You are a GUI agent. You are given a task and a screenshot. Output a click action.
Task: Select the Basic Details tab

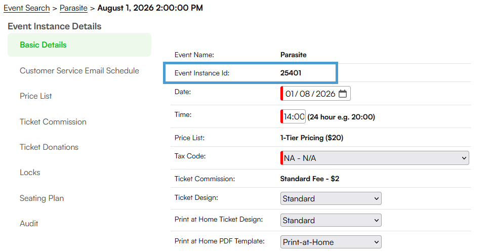(x=79, y=45)
